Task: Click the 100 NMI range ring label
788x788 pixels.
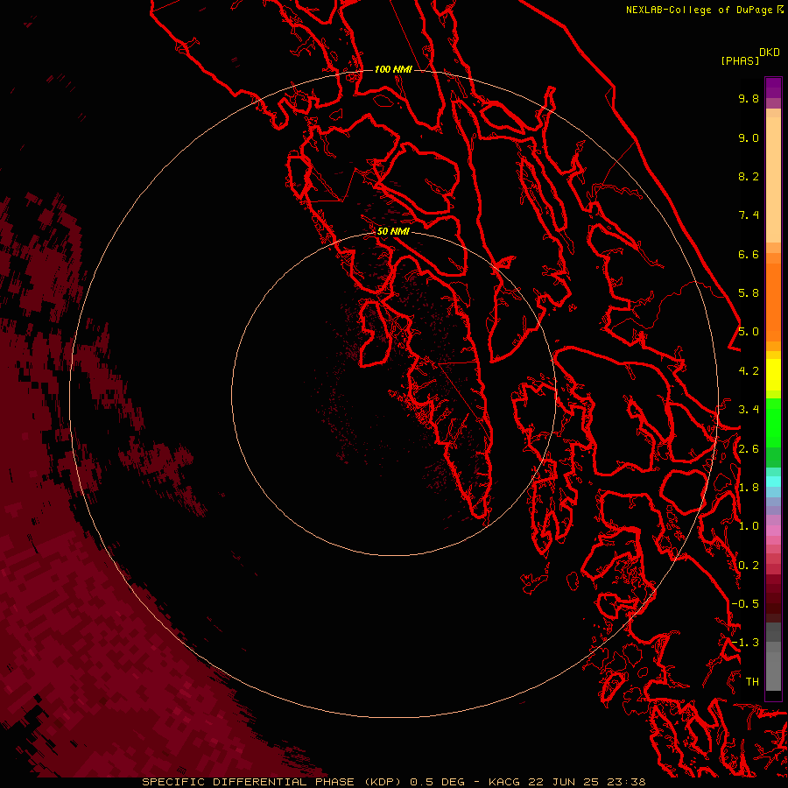Action: [x=393, y=69]
